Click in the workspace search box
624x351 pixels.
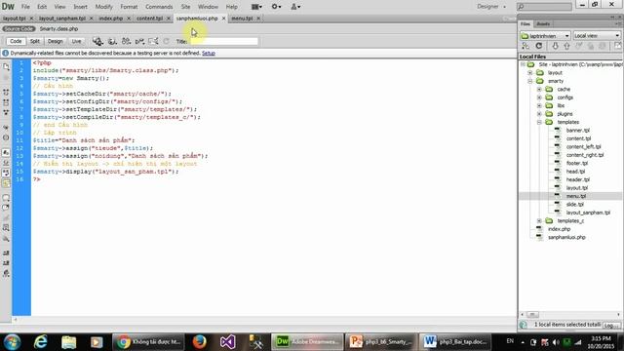click(x=544, y=7)
